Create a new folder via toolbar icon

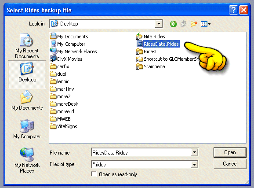pyautogui.click(x=194, y=24)
